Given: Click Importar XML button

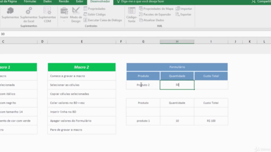Looking at the screenshot, I should point(184,8).
